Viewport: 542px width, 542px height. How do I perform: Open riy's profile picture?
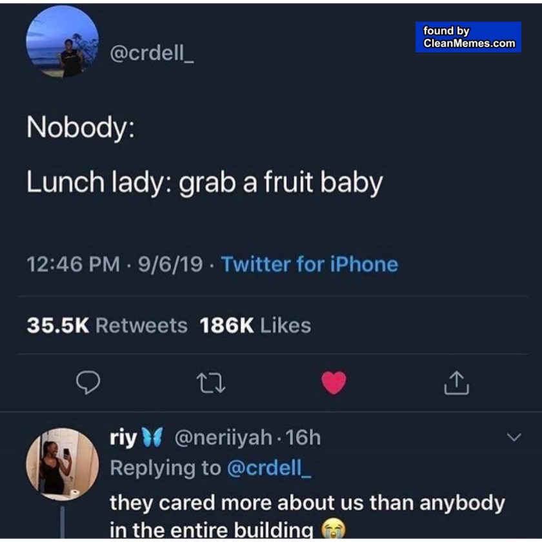pos(62,464)
